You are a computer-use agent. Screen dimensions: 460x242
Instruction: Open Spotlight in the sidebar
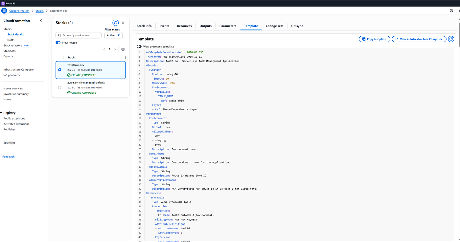(x=9, y=143)
